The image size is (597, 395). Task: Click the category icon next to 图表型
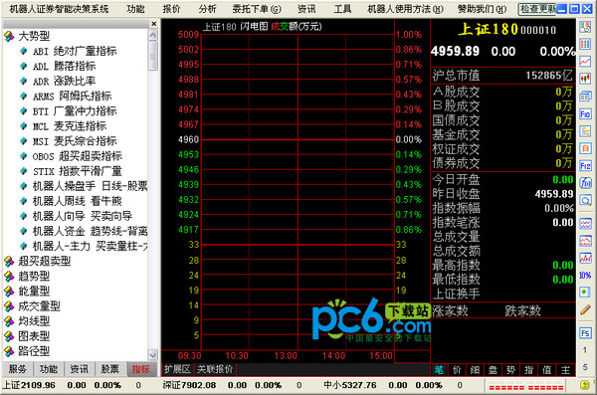(9, 336)
